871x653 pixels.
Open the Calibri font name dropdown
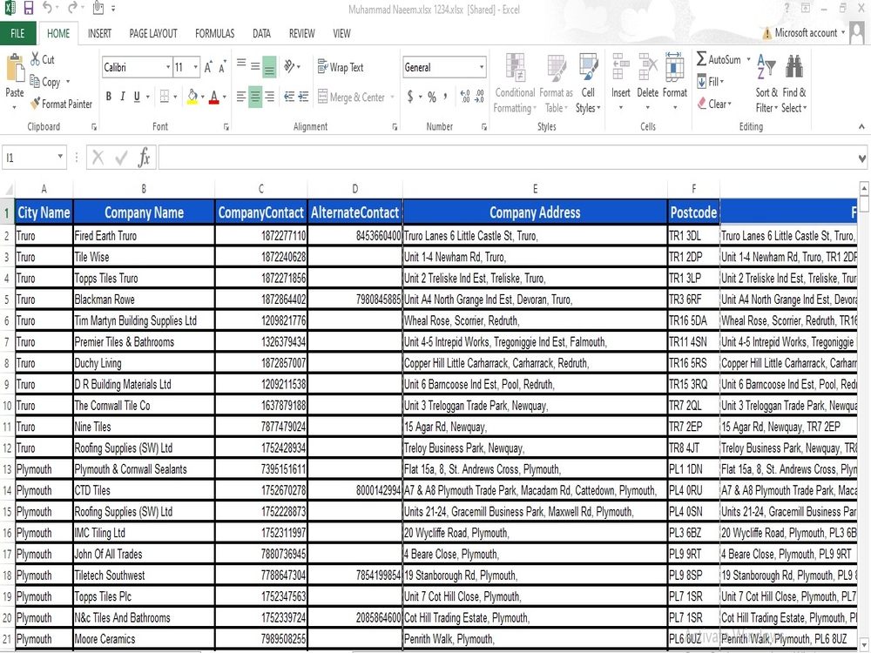tap(168, 67)
